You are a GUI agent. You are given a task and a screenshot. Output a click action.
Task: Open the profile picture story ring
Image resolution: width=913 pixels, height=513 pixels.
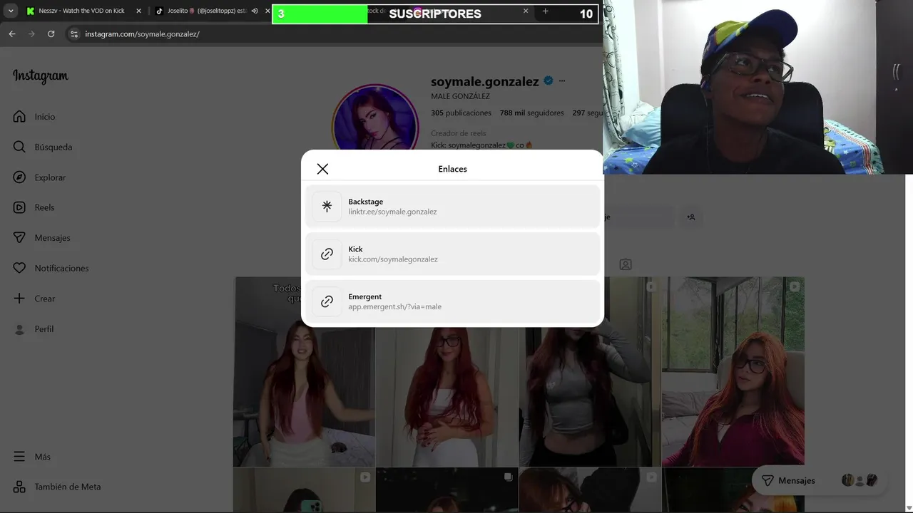pyautogui.click(x=375, y=118)
